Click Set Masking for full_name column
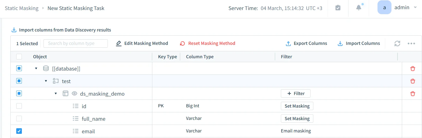This screenshot has width=422, height=138. click(x=297, y=118)
